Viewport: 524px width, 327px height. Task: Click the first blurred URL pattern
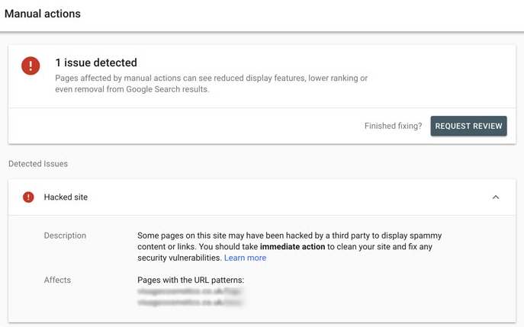(190, 291)
